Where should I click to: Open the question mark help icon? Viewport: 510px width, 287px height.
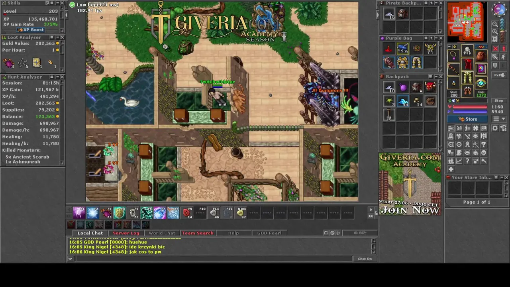click(467, 161)
